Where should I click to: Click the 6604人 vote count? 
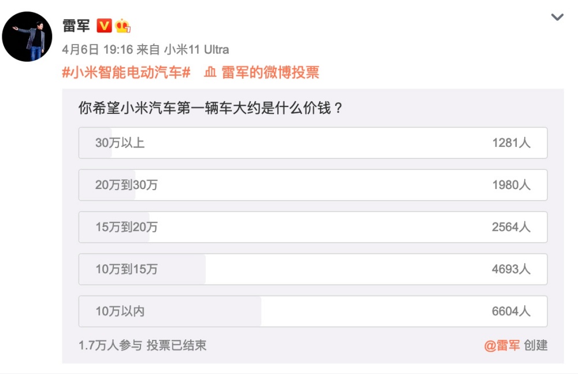(x=512, y=311)
